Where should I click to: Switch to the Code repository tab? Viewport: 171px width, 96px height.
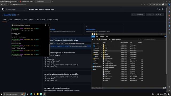(5, 20)
